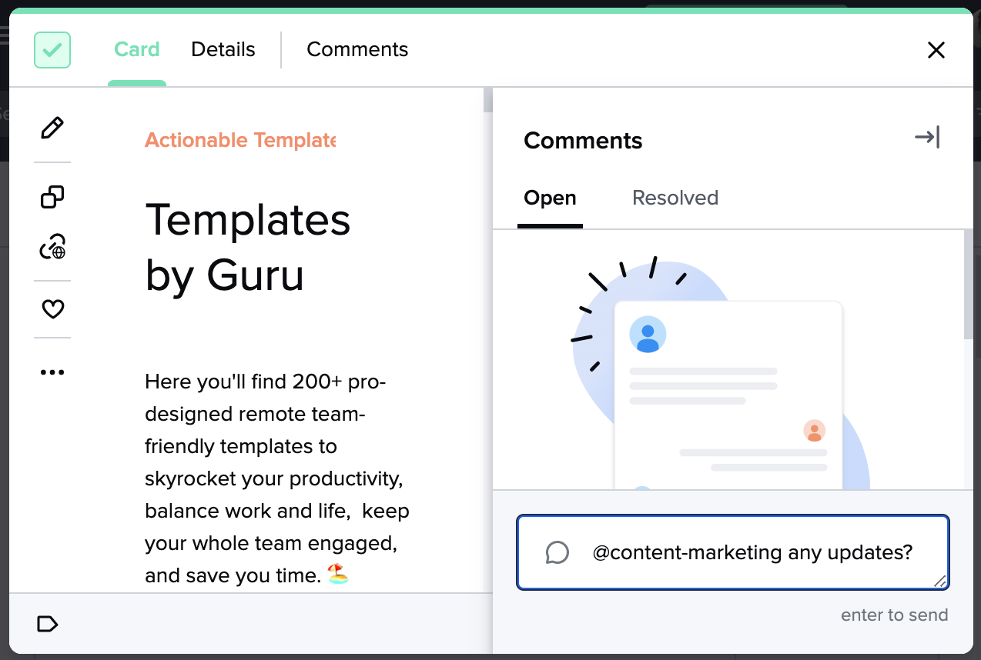Click the comments panel vertical scrollbar
The image size is (981, 660).
[968, 285]
